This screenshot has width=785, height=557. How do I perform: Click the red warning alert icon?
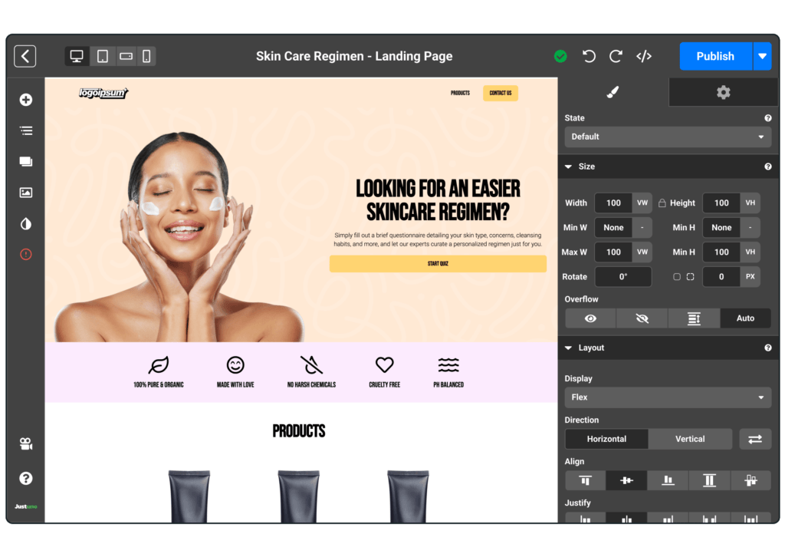tap(26, 254)
